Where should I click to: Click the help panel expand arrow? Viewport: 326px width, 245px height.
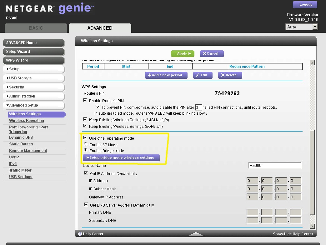pyautogui.click(x=196, y=234)
